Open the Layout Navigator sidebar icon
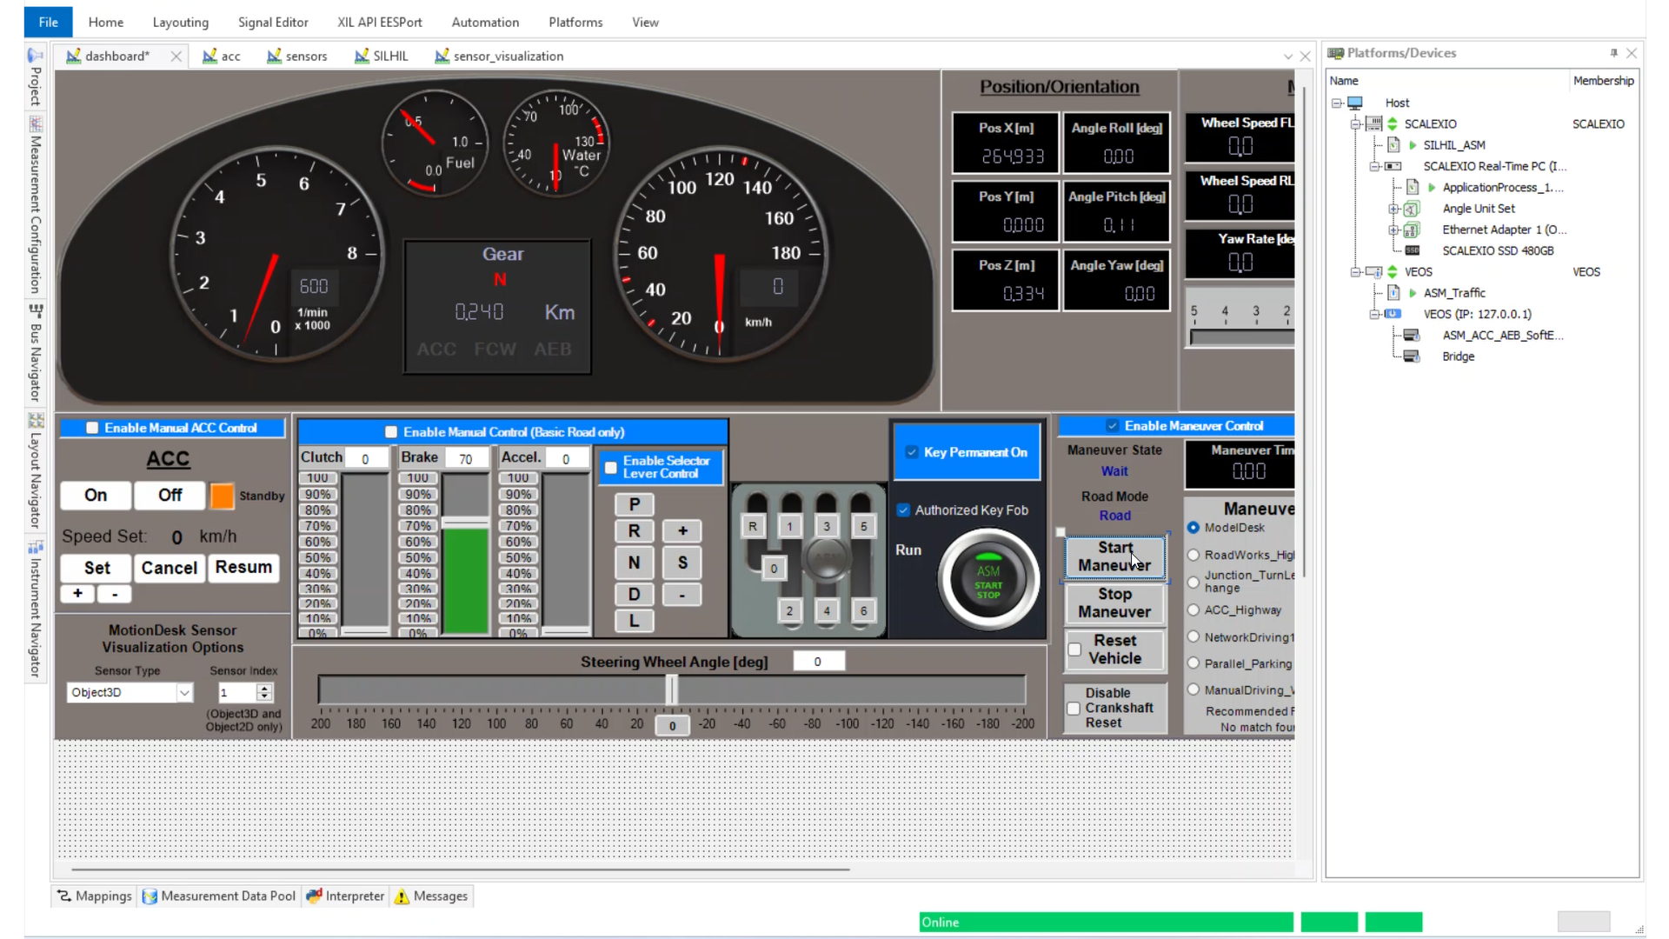1669x939 pixels. (36, 420)
